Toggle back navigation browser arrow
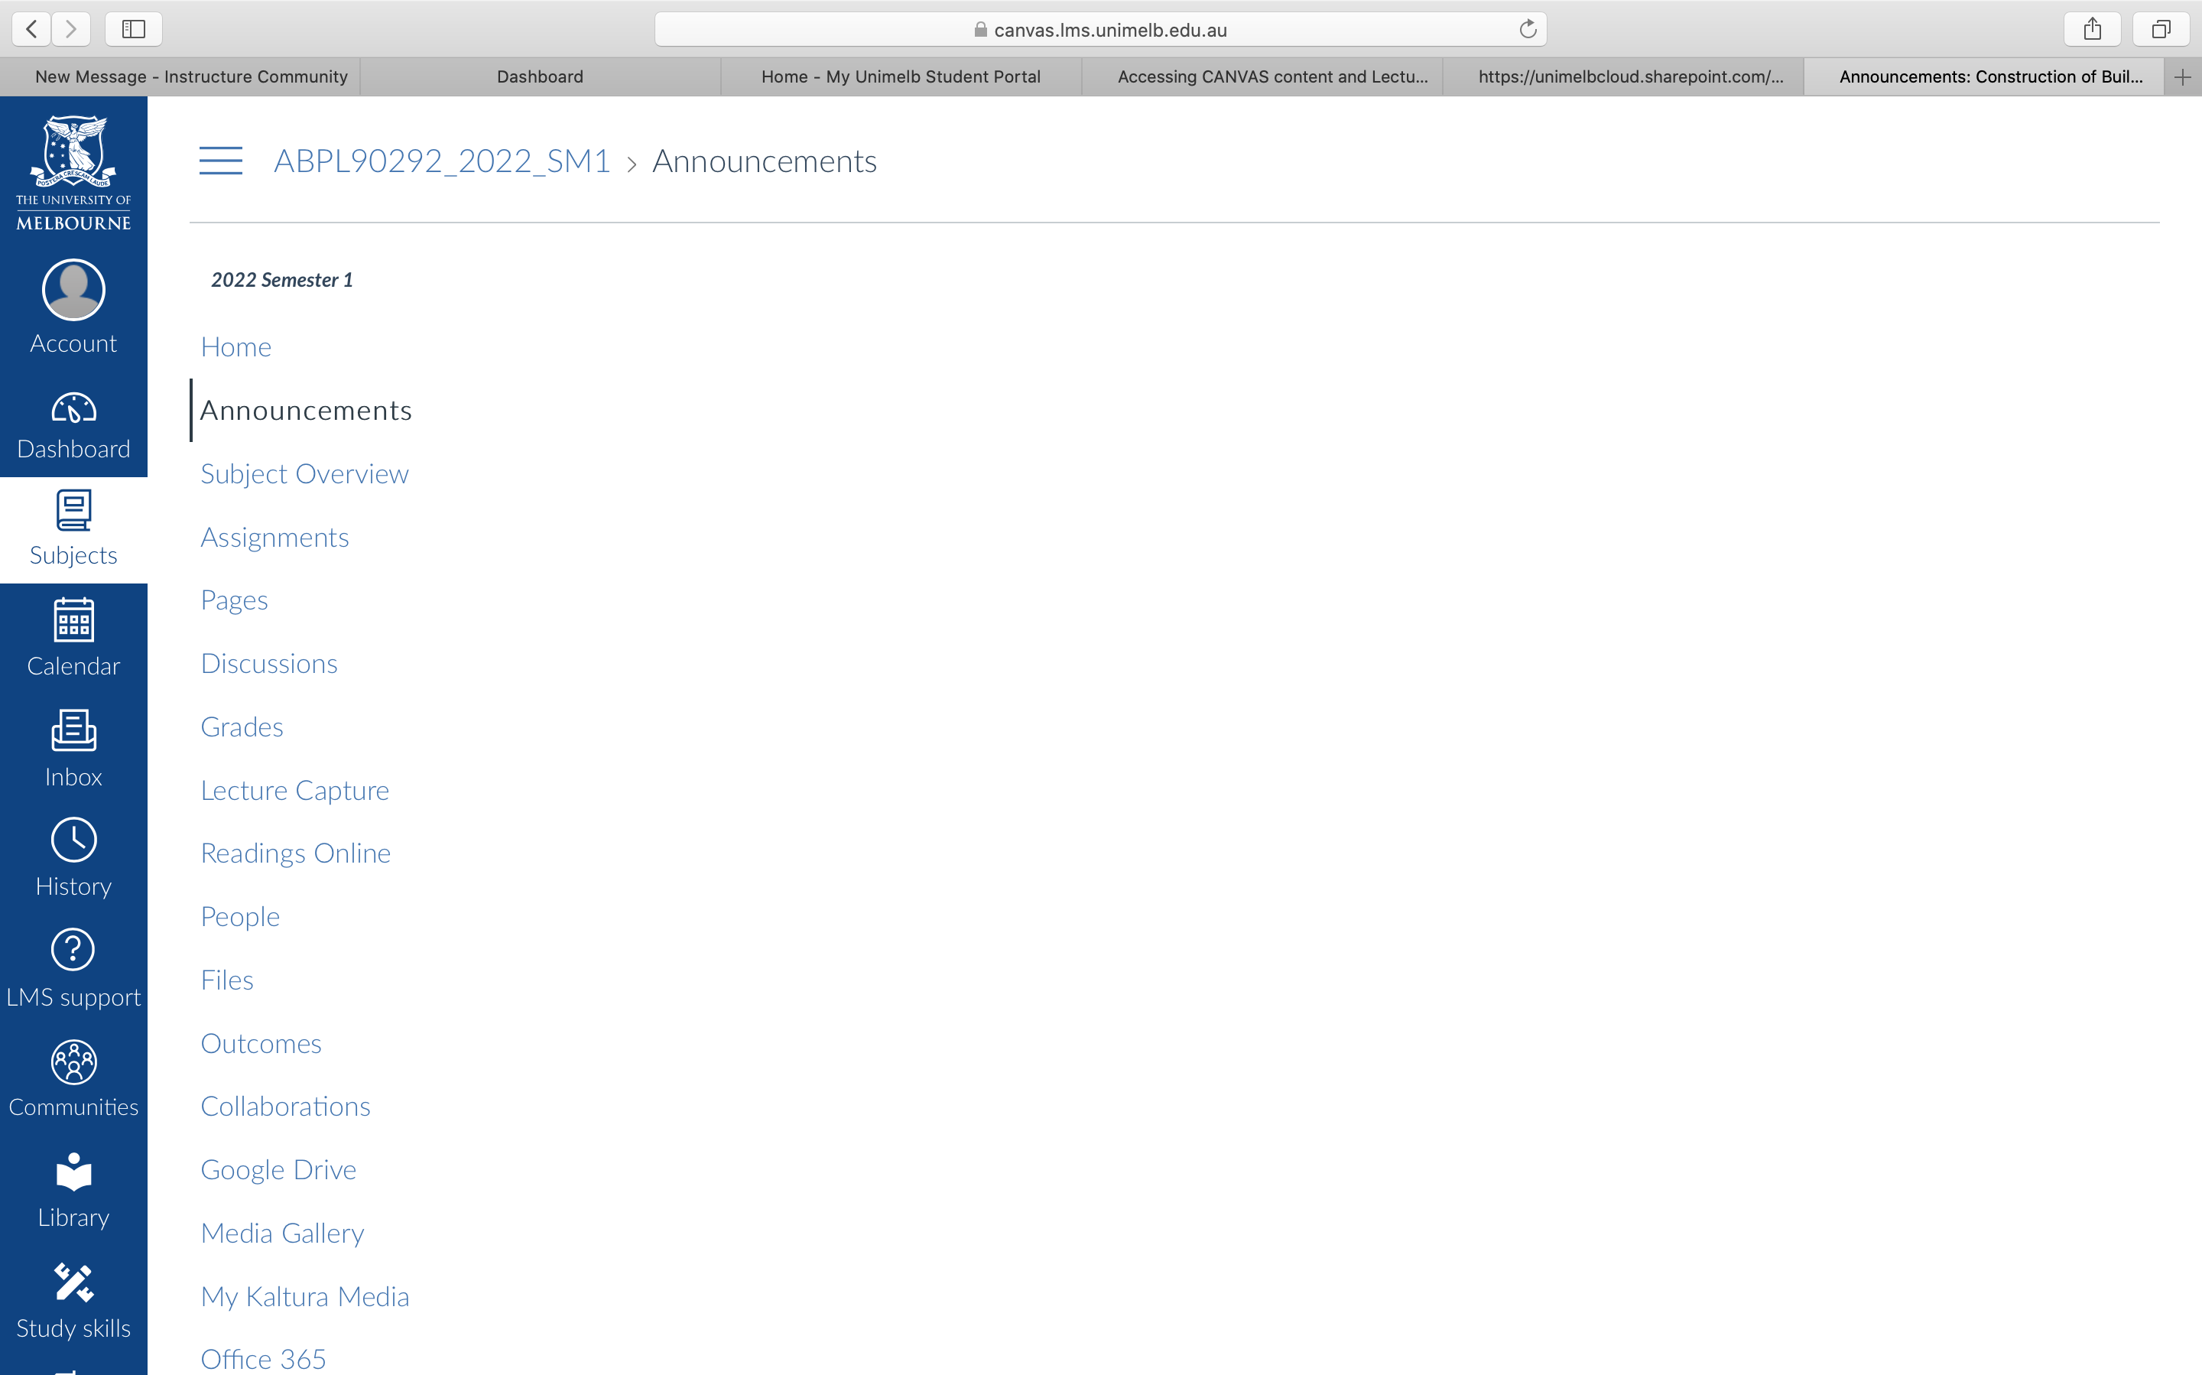The image size is (2202, 1375). [30, 28]
